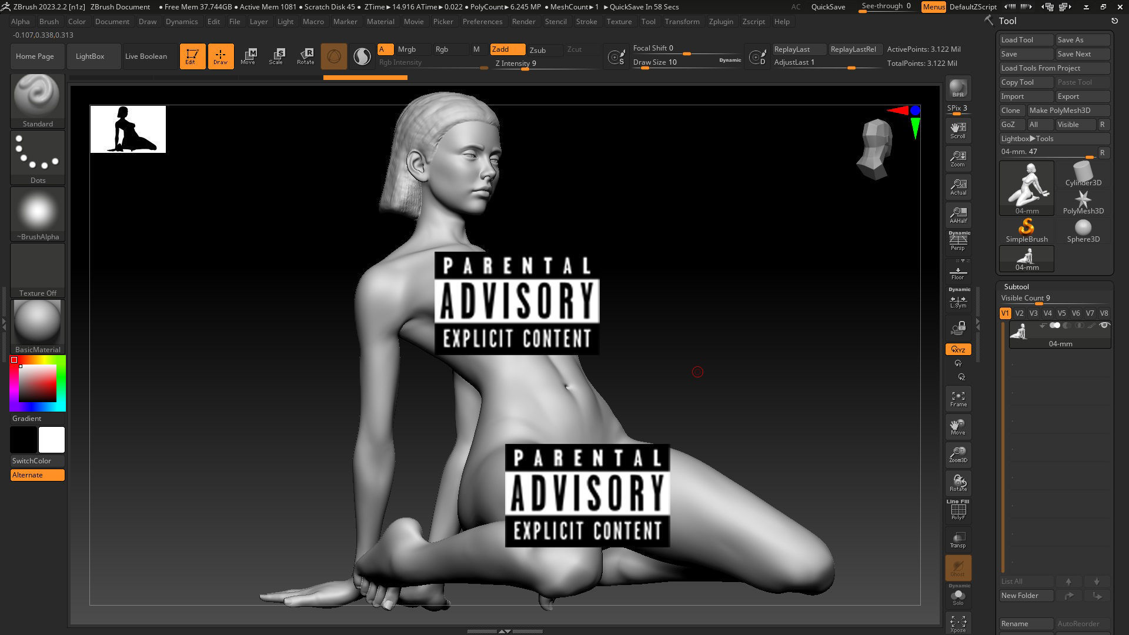Toggle PolyF line fill display

[x=958, y=510]
